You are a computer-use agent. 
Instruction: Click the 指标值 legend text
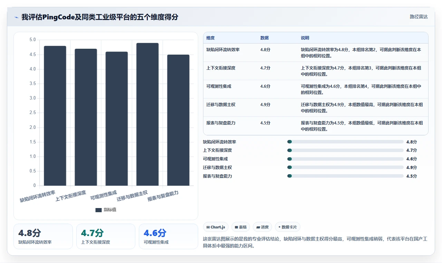110,210
